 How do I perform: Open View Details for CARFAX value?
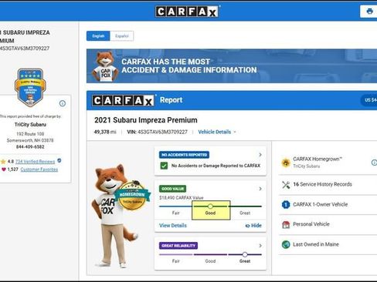tap(173, 226)
